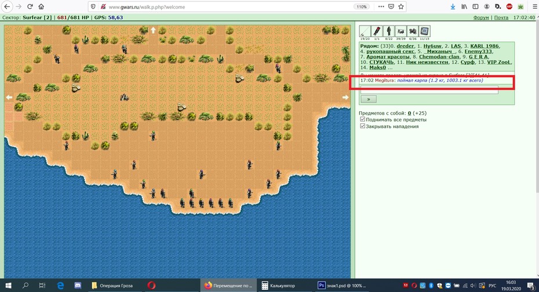
Task: Move east using the right map arrow
Action: coord(345,97)
